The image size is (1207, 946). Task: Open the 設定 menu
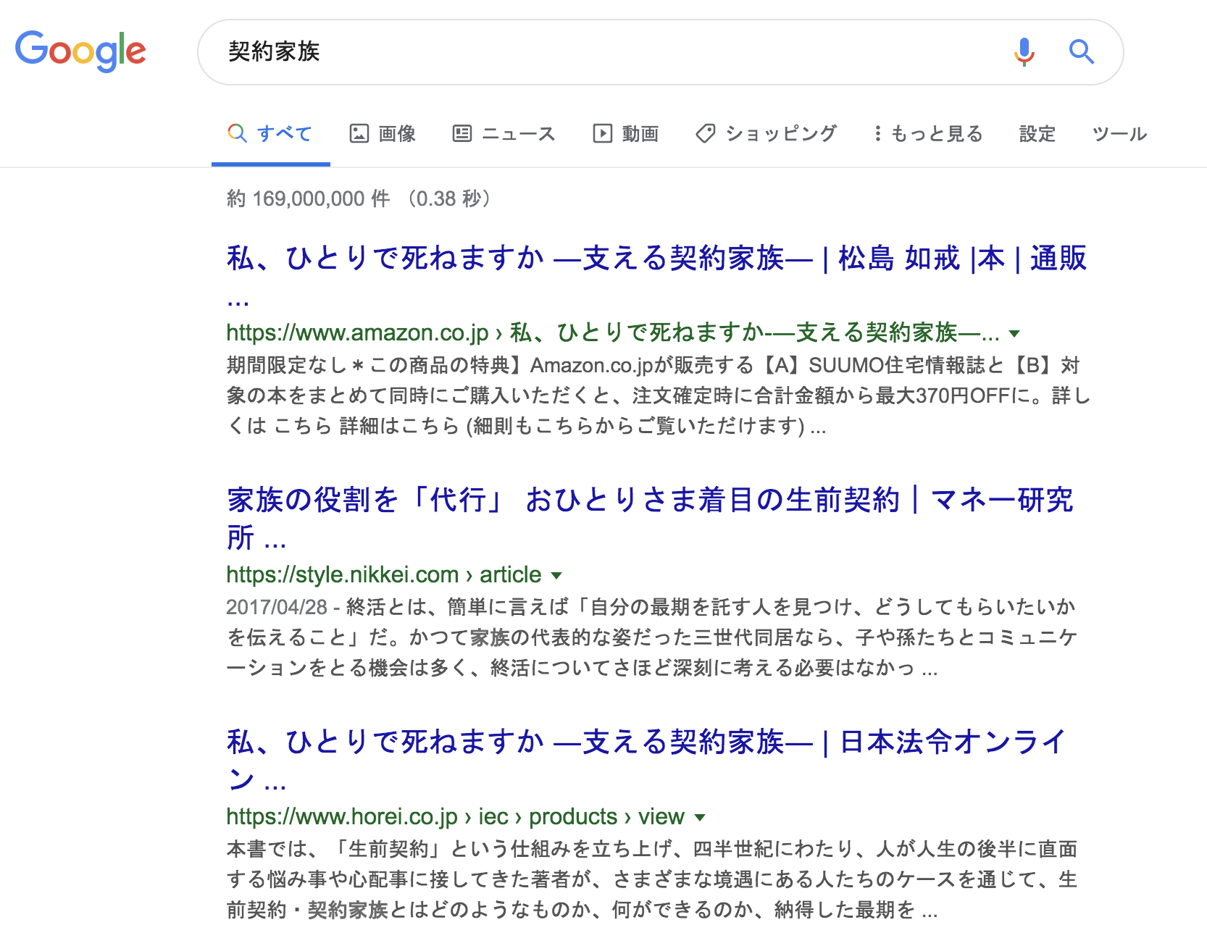[1037, 133]
